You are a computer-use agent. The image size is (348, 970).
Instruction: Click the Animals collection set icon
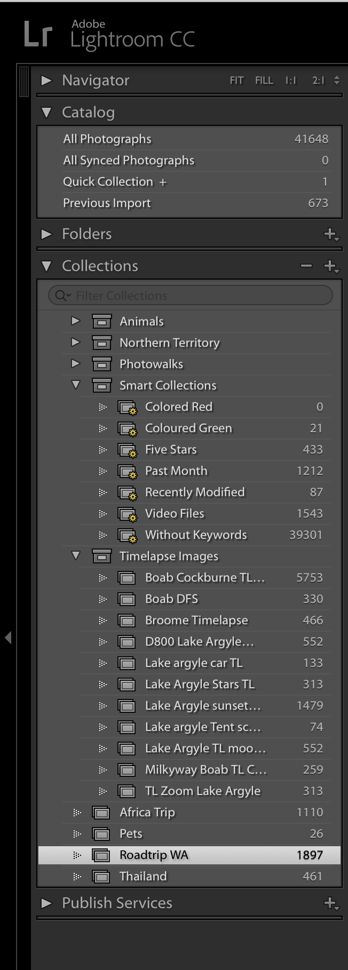point(101,321)
